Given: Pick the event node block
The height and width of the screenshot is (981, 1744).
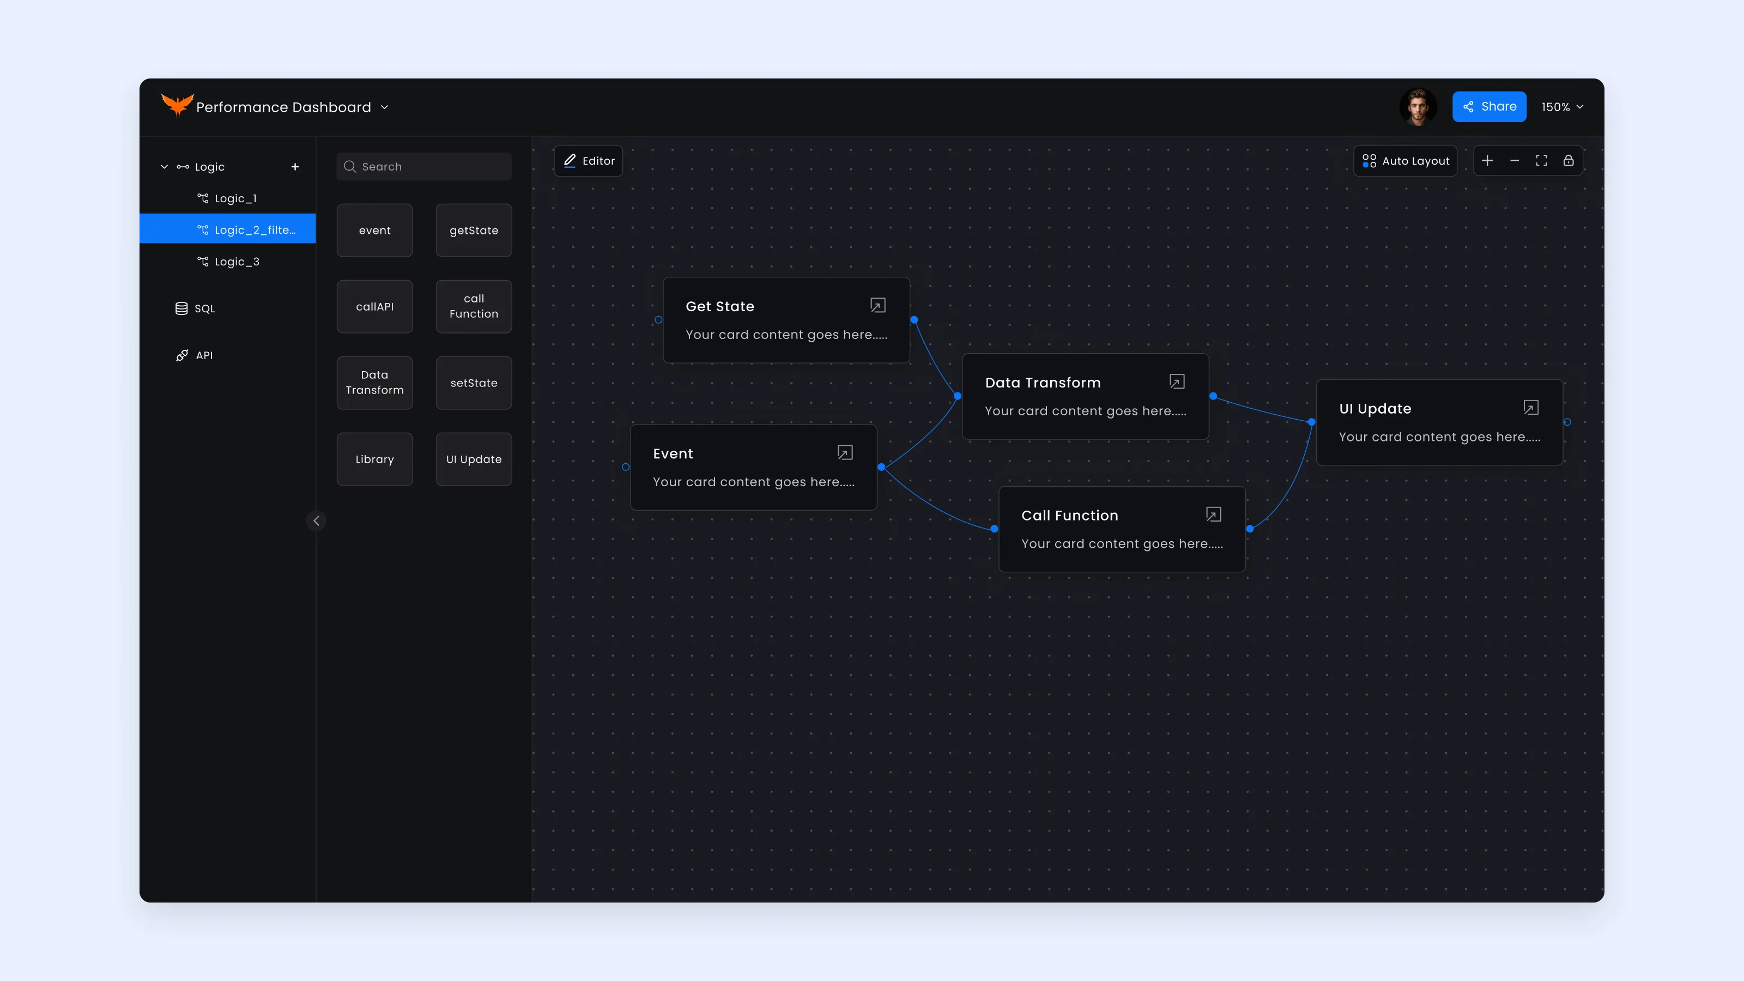Looking at the screenshot, I should pyautogui.click(x=374, y=230).
